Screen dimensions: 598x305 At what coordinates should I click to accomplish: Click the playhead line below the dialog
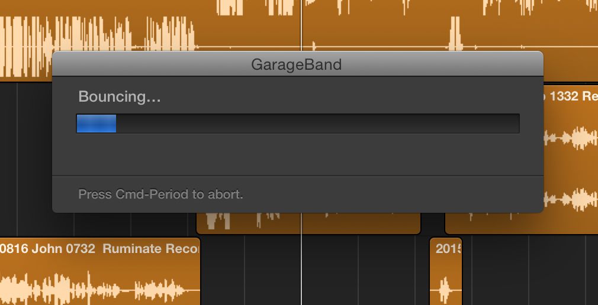[301, 266]
